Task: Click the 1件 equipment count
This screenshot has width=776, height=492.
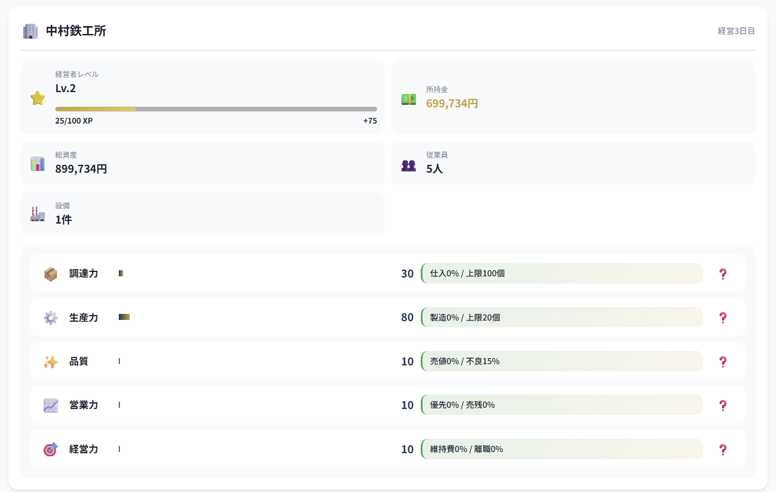Action: (x=64, y=220)
